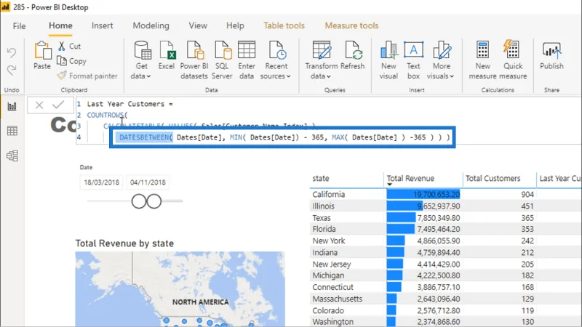Switch to Data view in sidebar

[12, 131]
